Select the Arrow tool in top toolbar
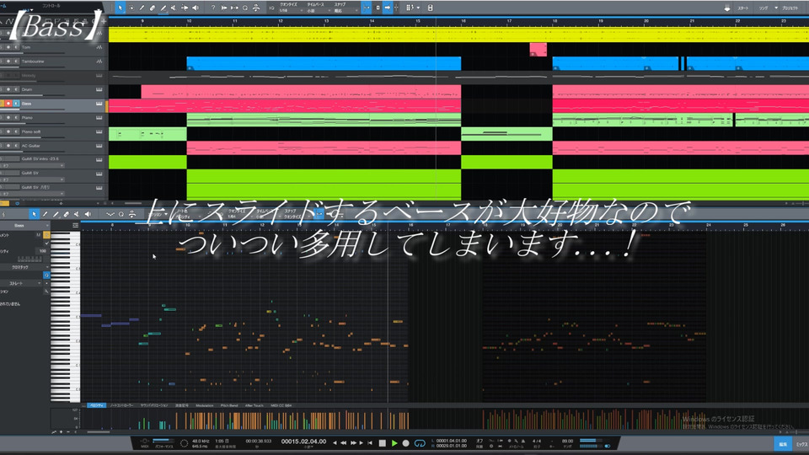The height and width of the screenshot is (455, 809). [121, 8]
